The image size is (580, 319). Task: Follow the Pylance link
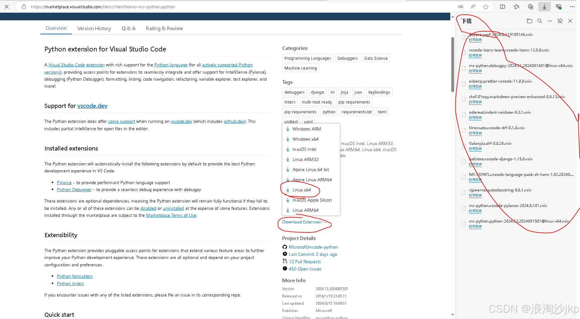click(x=64, y=183)
